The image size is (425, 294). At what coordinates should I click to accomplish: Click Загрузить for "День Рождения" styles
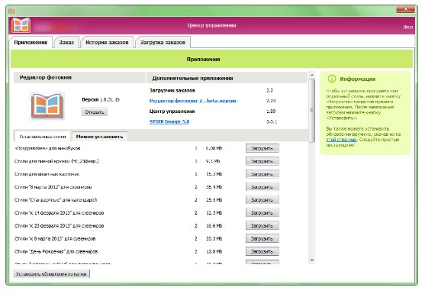[x=262, y=251]
